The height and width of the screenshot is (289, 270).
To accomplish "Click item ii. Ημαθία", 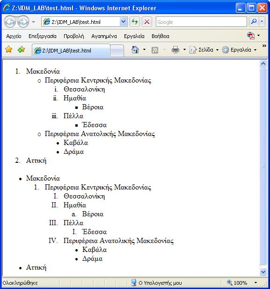I will tap(75, 98).
